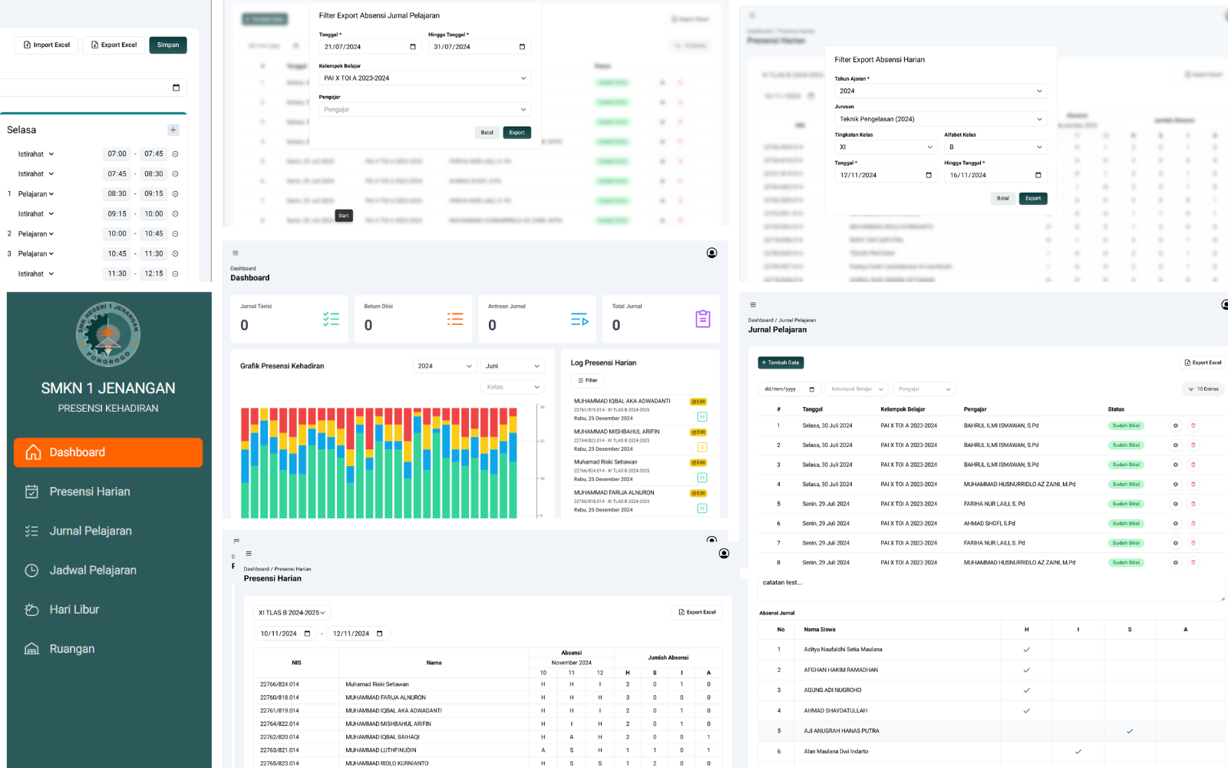
Task: Remove the 07:00 - 07:45 Istirahat row
Action: pyautogui.click(x=175, y=154)
